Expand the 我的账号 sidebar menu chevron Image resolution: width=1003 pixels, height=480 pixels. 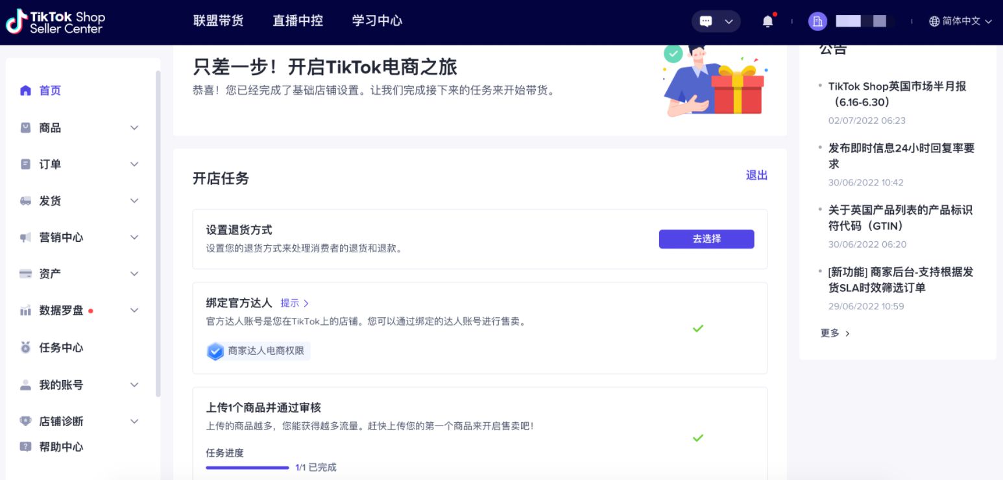(134, 385)
